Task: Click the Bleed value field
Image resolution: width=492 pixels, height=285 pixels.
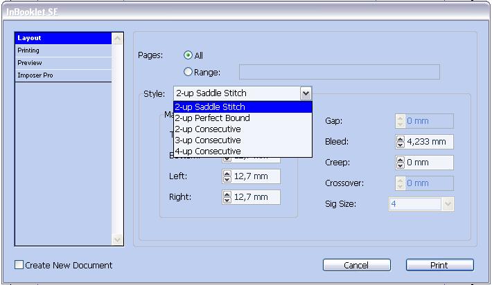Action: click(429, 142)
